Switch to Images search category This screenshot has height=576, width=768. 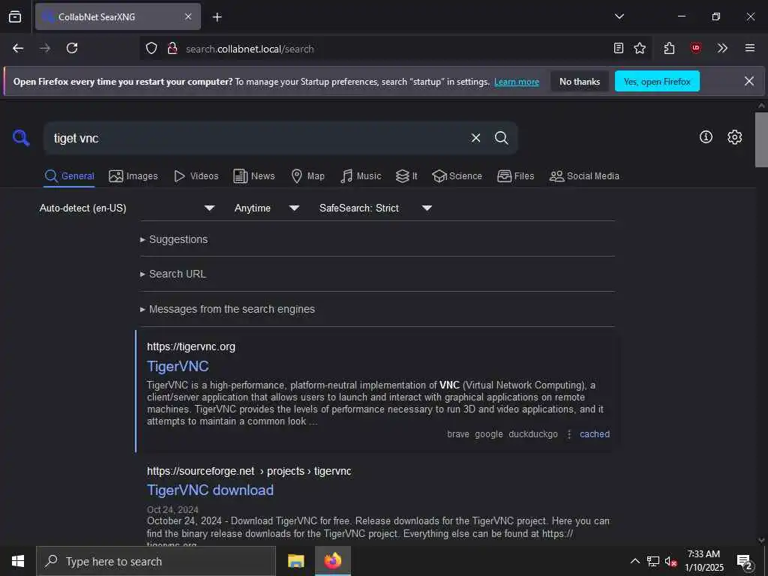point(133,175)
